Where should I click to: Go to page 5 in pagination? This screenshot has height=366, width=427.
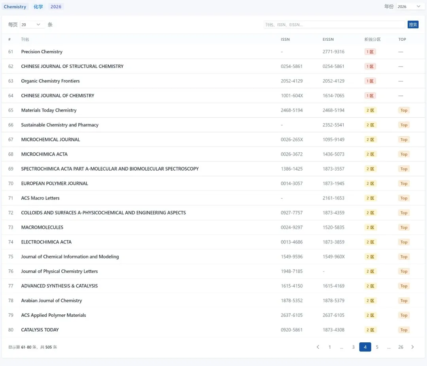tap(377, 347)
